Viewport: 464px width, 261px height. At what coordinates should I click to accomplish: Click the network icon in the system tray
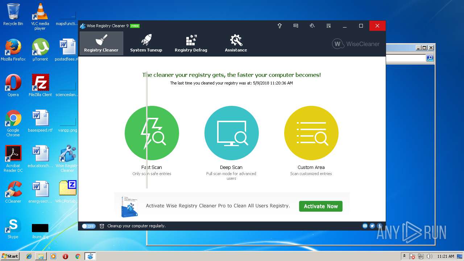[421, 256]
